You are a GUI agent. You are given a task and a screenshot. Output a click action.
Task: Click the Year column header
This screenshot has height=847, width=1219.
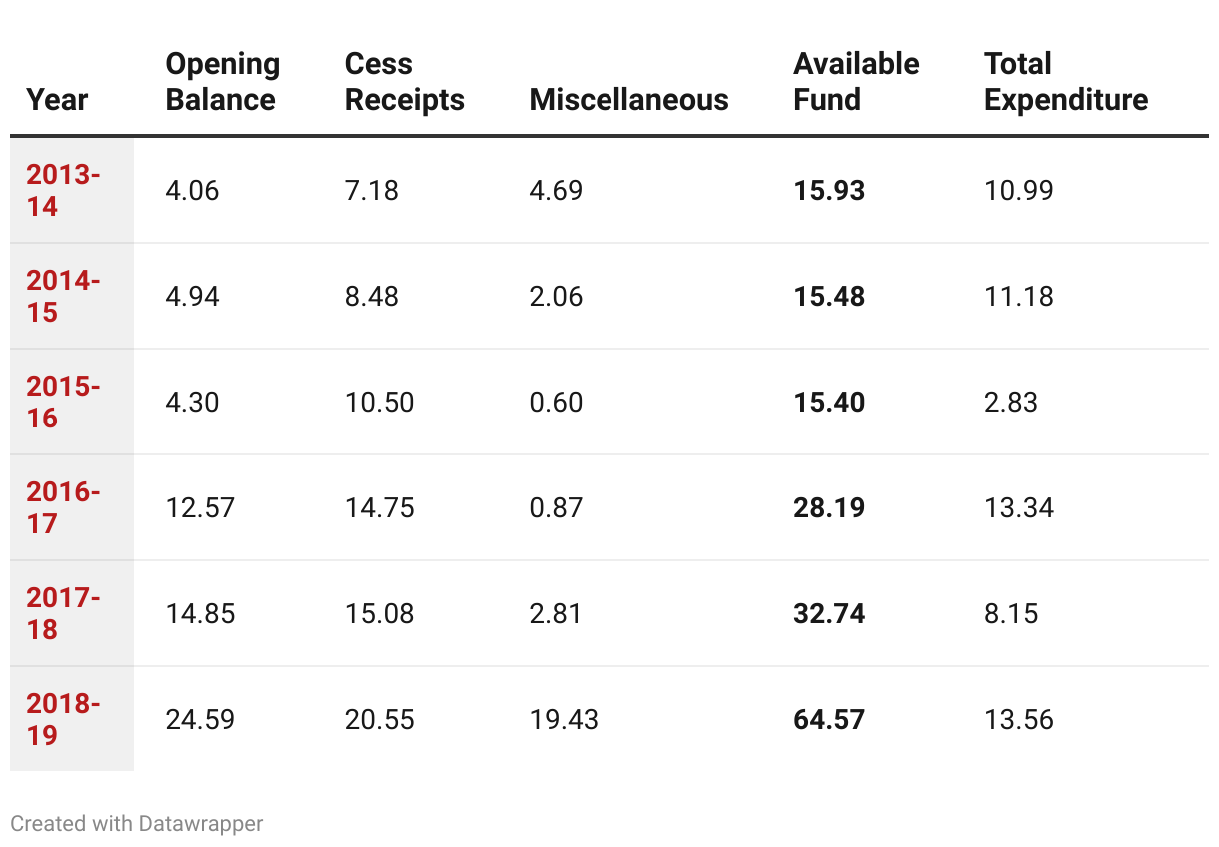(57, 100)
